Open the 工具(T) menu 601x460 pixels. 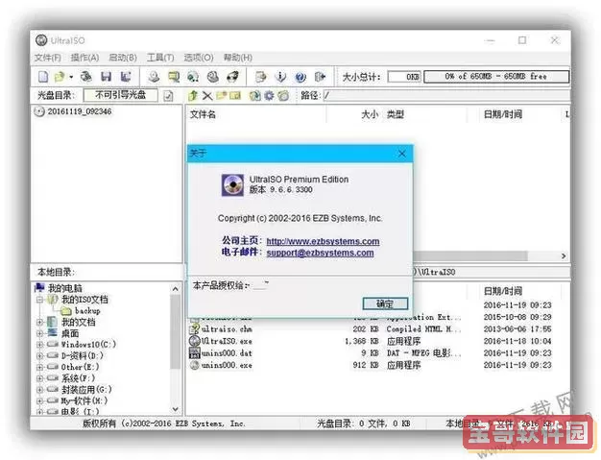(160, 58)
